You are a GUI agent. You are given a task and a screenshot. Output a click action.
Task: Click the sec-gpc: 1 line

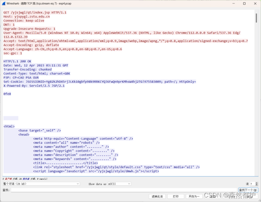pyautogui.click(x=12, y=53)
